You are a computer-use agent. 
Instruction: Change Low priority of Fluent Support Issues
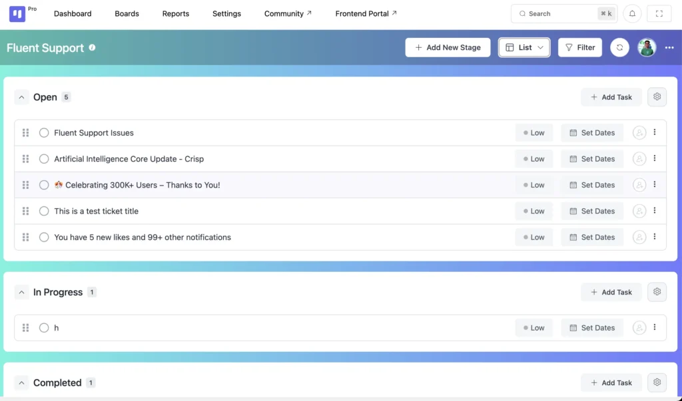click(533, 132)
